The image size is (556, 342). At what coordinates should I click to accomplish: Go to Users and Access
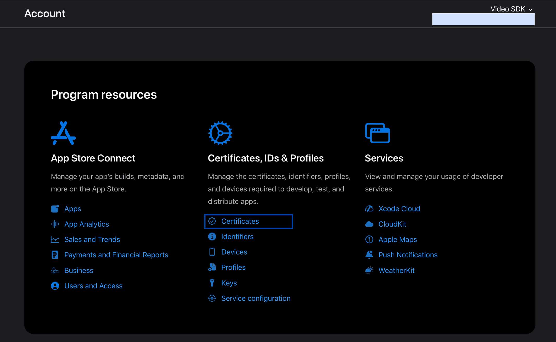(x=93, y=286)
